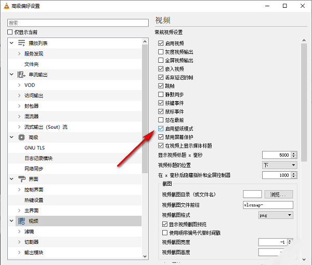Image resolution: width=312 pixels, height=265 pixels.
Task: Select GNU TLS in the tree
Action: click(x=35, y=148)
